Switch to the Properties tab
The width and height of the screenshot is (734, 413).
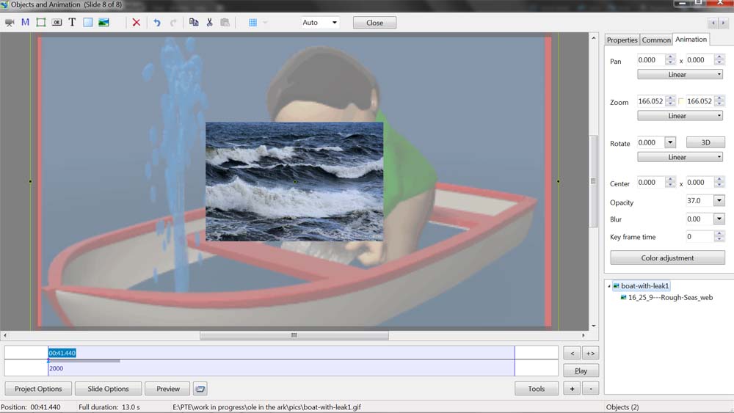point(622,40)
